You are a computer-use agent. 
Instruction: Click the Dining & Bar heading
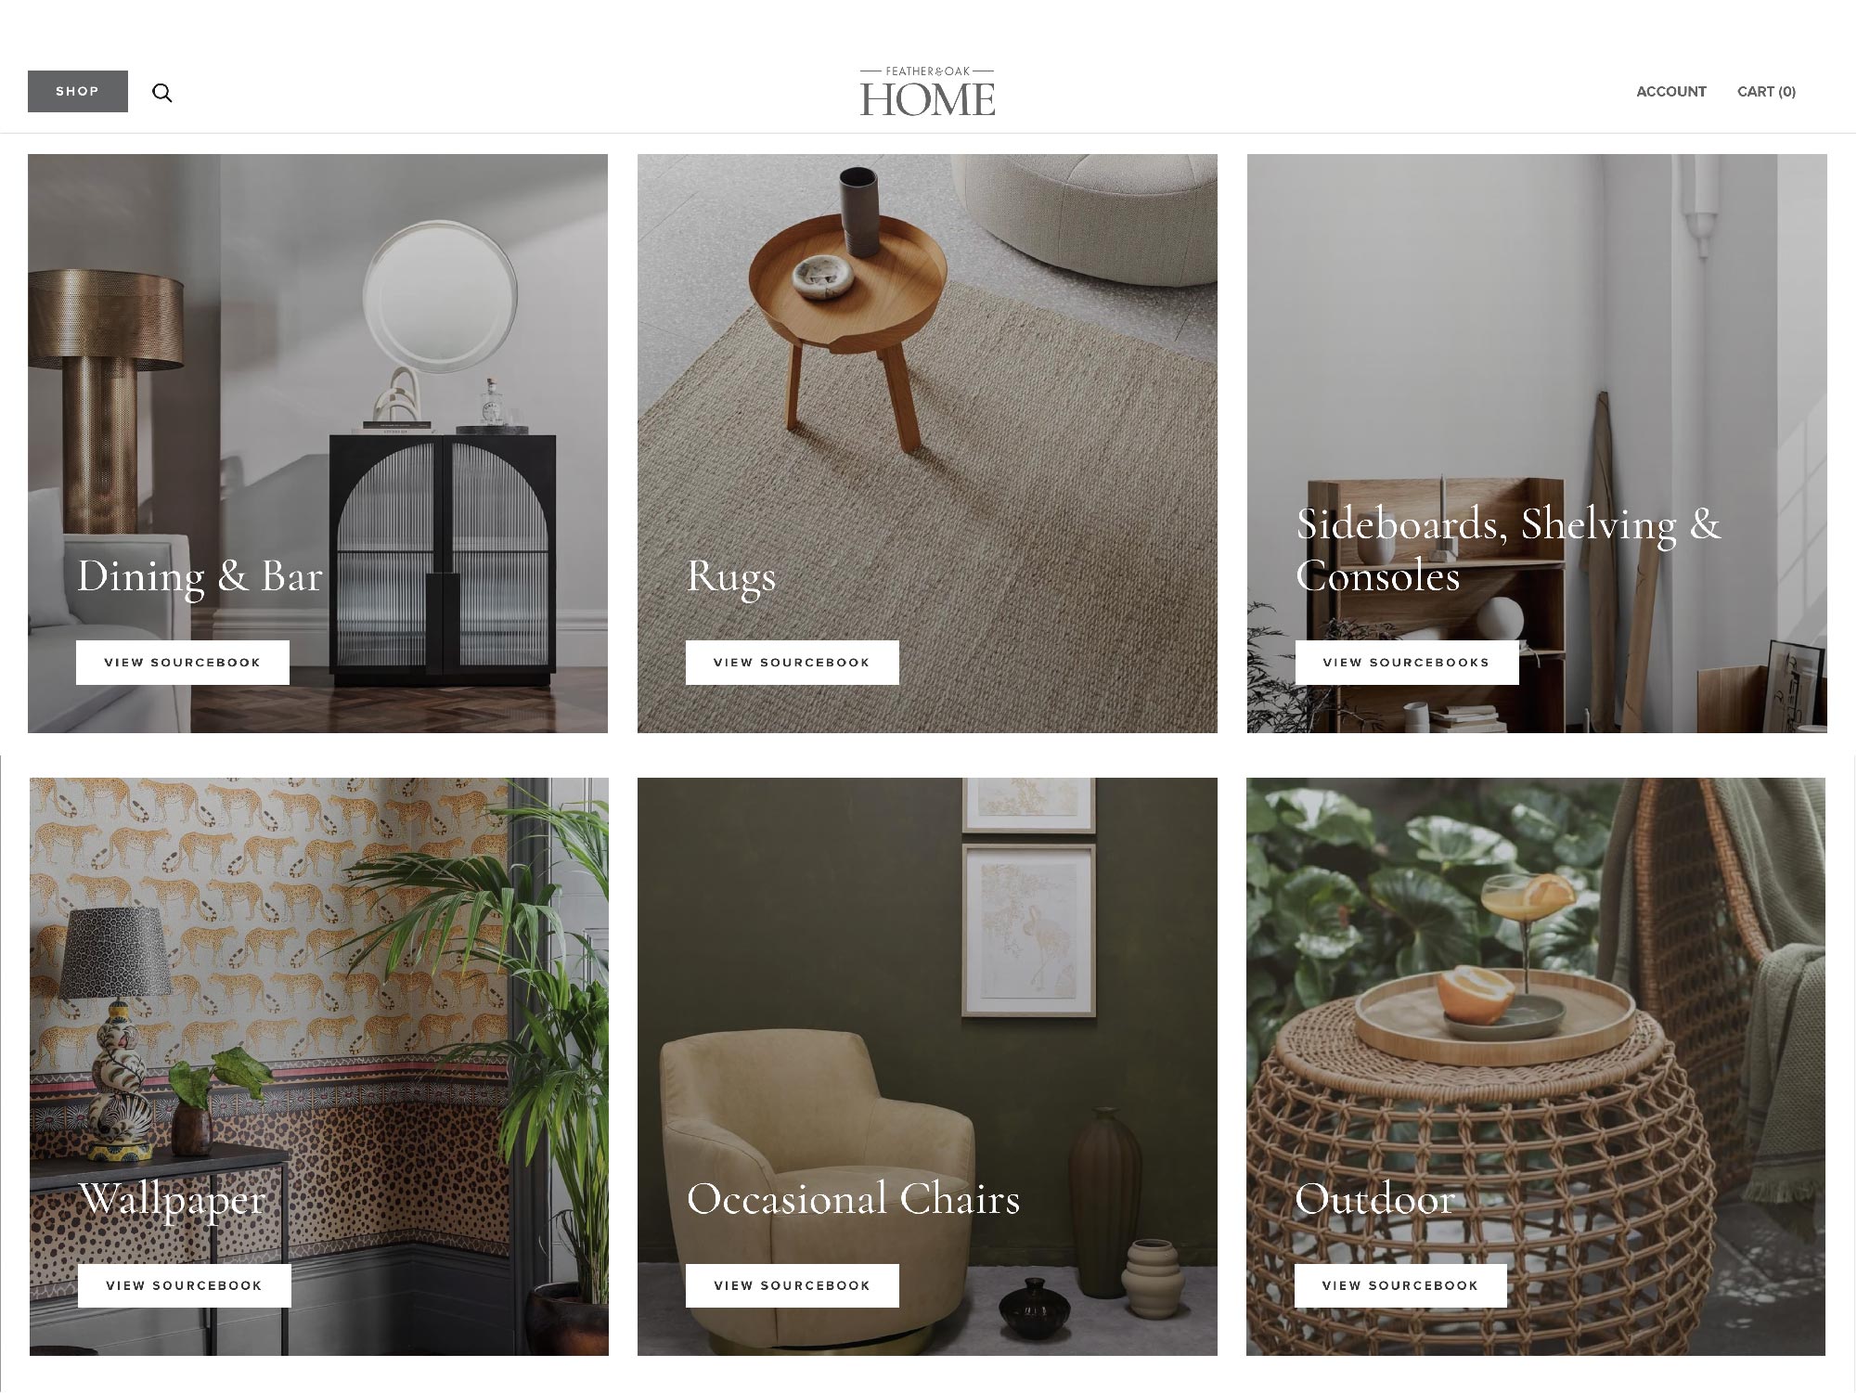(200, 576)
